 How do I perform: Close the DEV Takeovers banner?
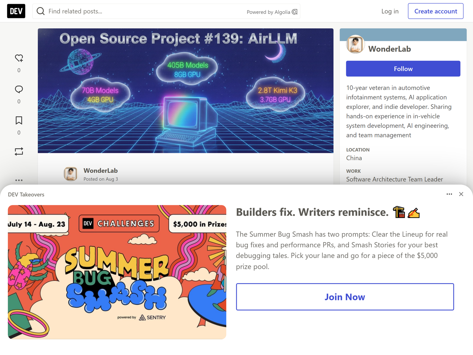click(461, 194)
